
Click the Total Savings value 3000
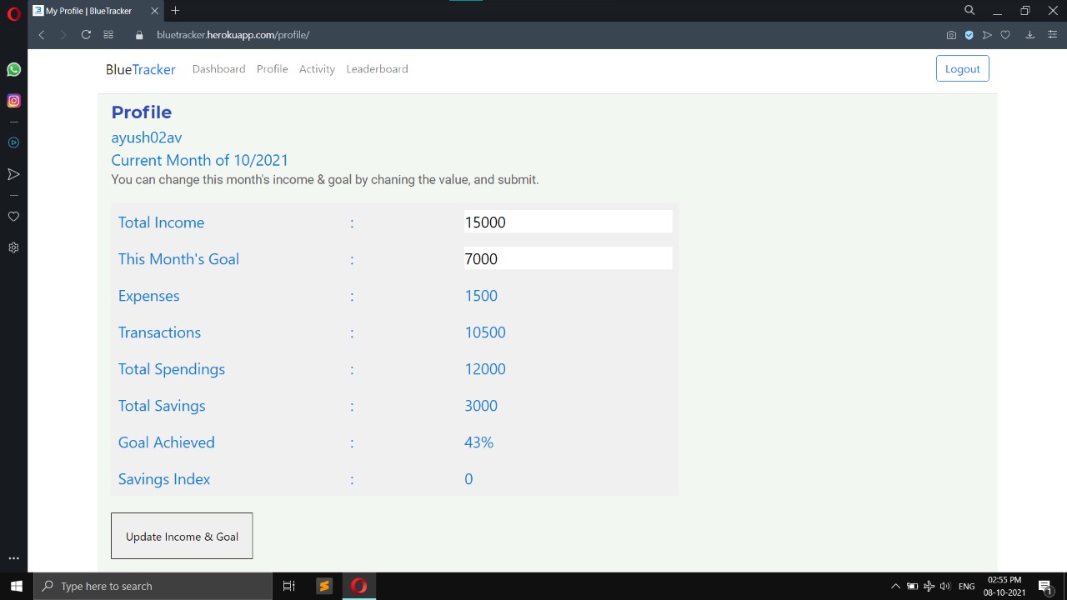pyautogui.click(x=481, y=406)
